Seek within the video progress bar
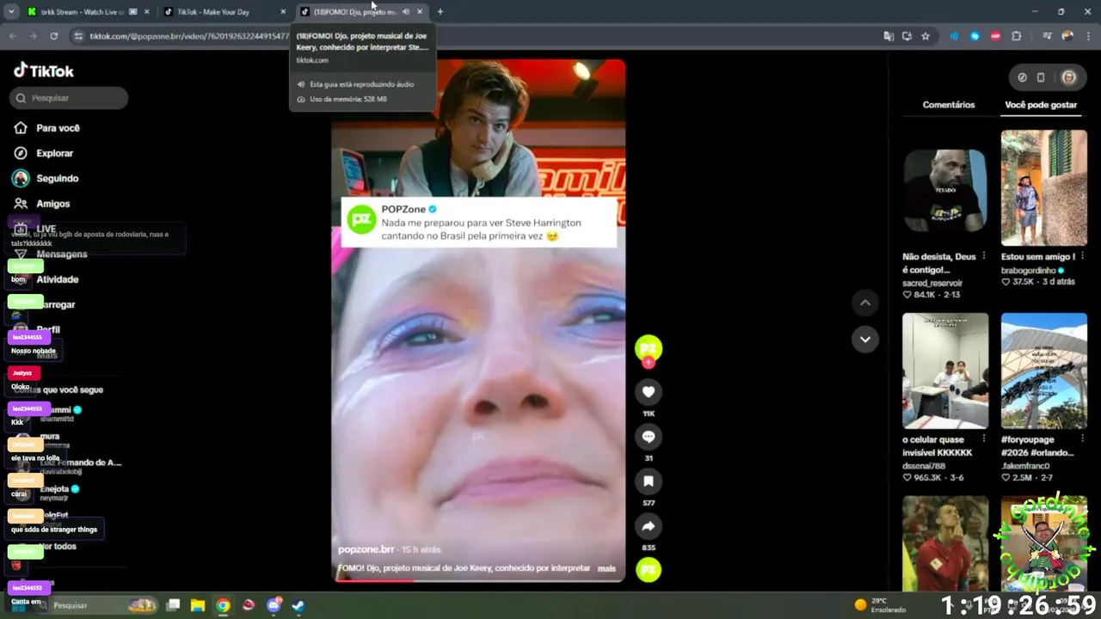This screenshot has width=1101, height=619. 478,580
